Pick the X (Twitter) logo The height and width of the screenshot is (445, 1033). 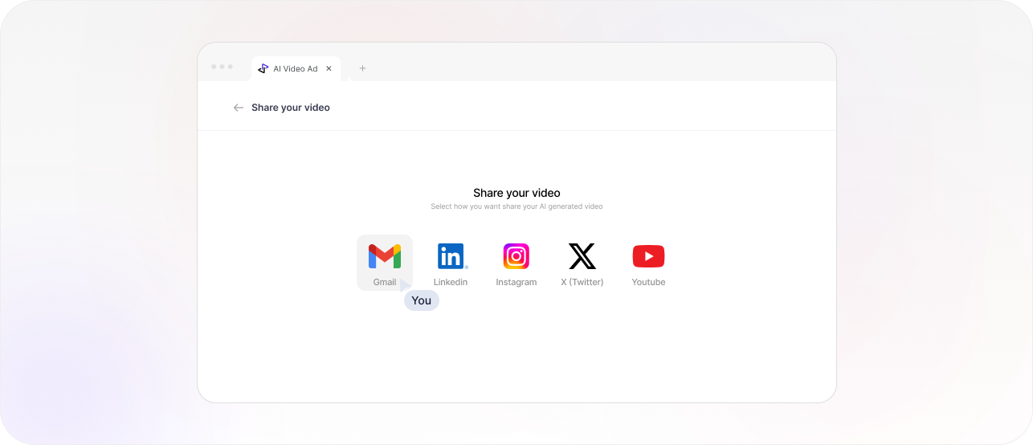click(x=582, y=256)
